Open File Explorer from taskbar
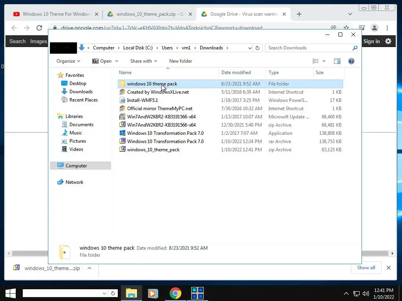Viewport: 402px width, 301px height. (x=131, y=293)
